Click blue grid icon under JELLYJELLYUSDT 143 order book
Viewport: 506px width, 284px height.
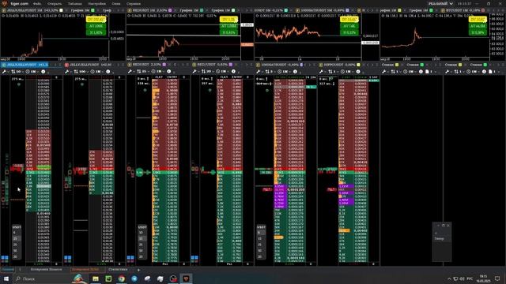(x=5, y=258)
